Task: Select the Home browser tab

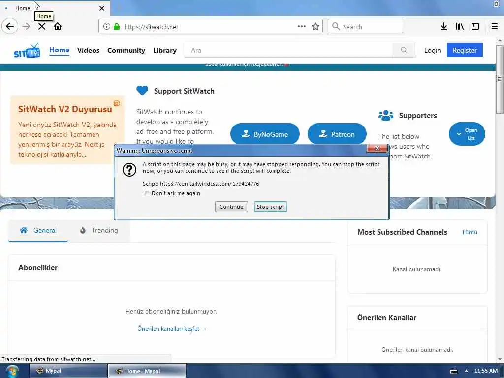Action: point(55,8)
